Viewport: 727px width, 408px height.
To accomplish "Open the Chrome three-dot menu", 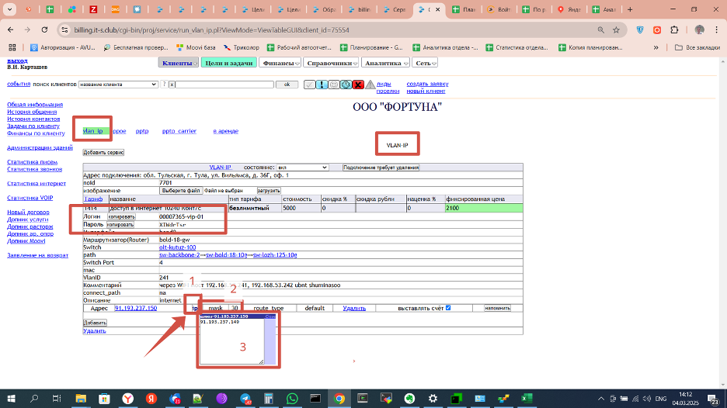I will [x=716, y=29].
